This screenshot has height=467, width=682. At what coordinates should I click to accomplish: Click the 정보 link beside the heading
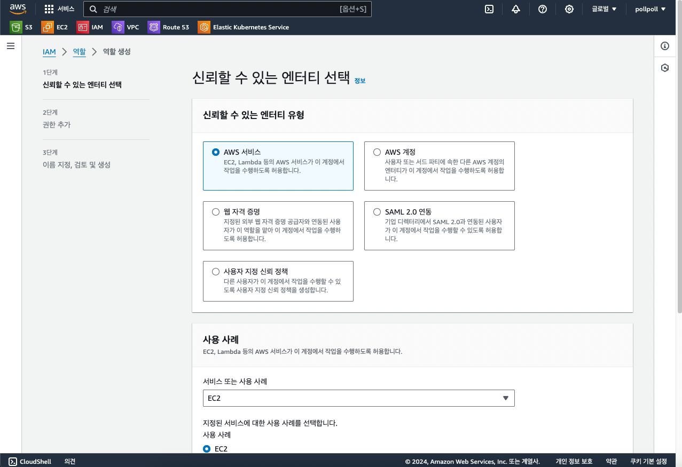pos(360,81)
